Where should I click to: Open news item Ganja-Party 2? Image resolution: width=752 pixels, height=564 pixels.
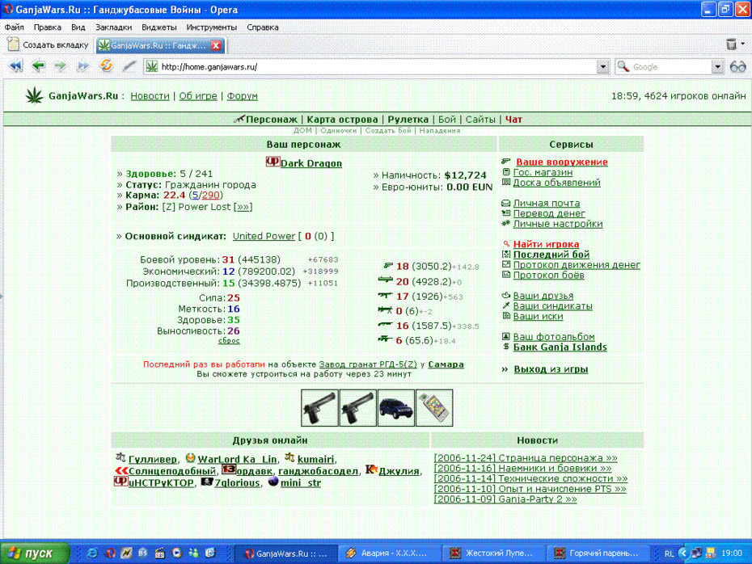coord(505,499)
